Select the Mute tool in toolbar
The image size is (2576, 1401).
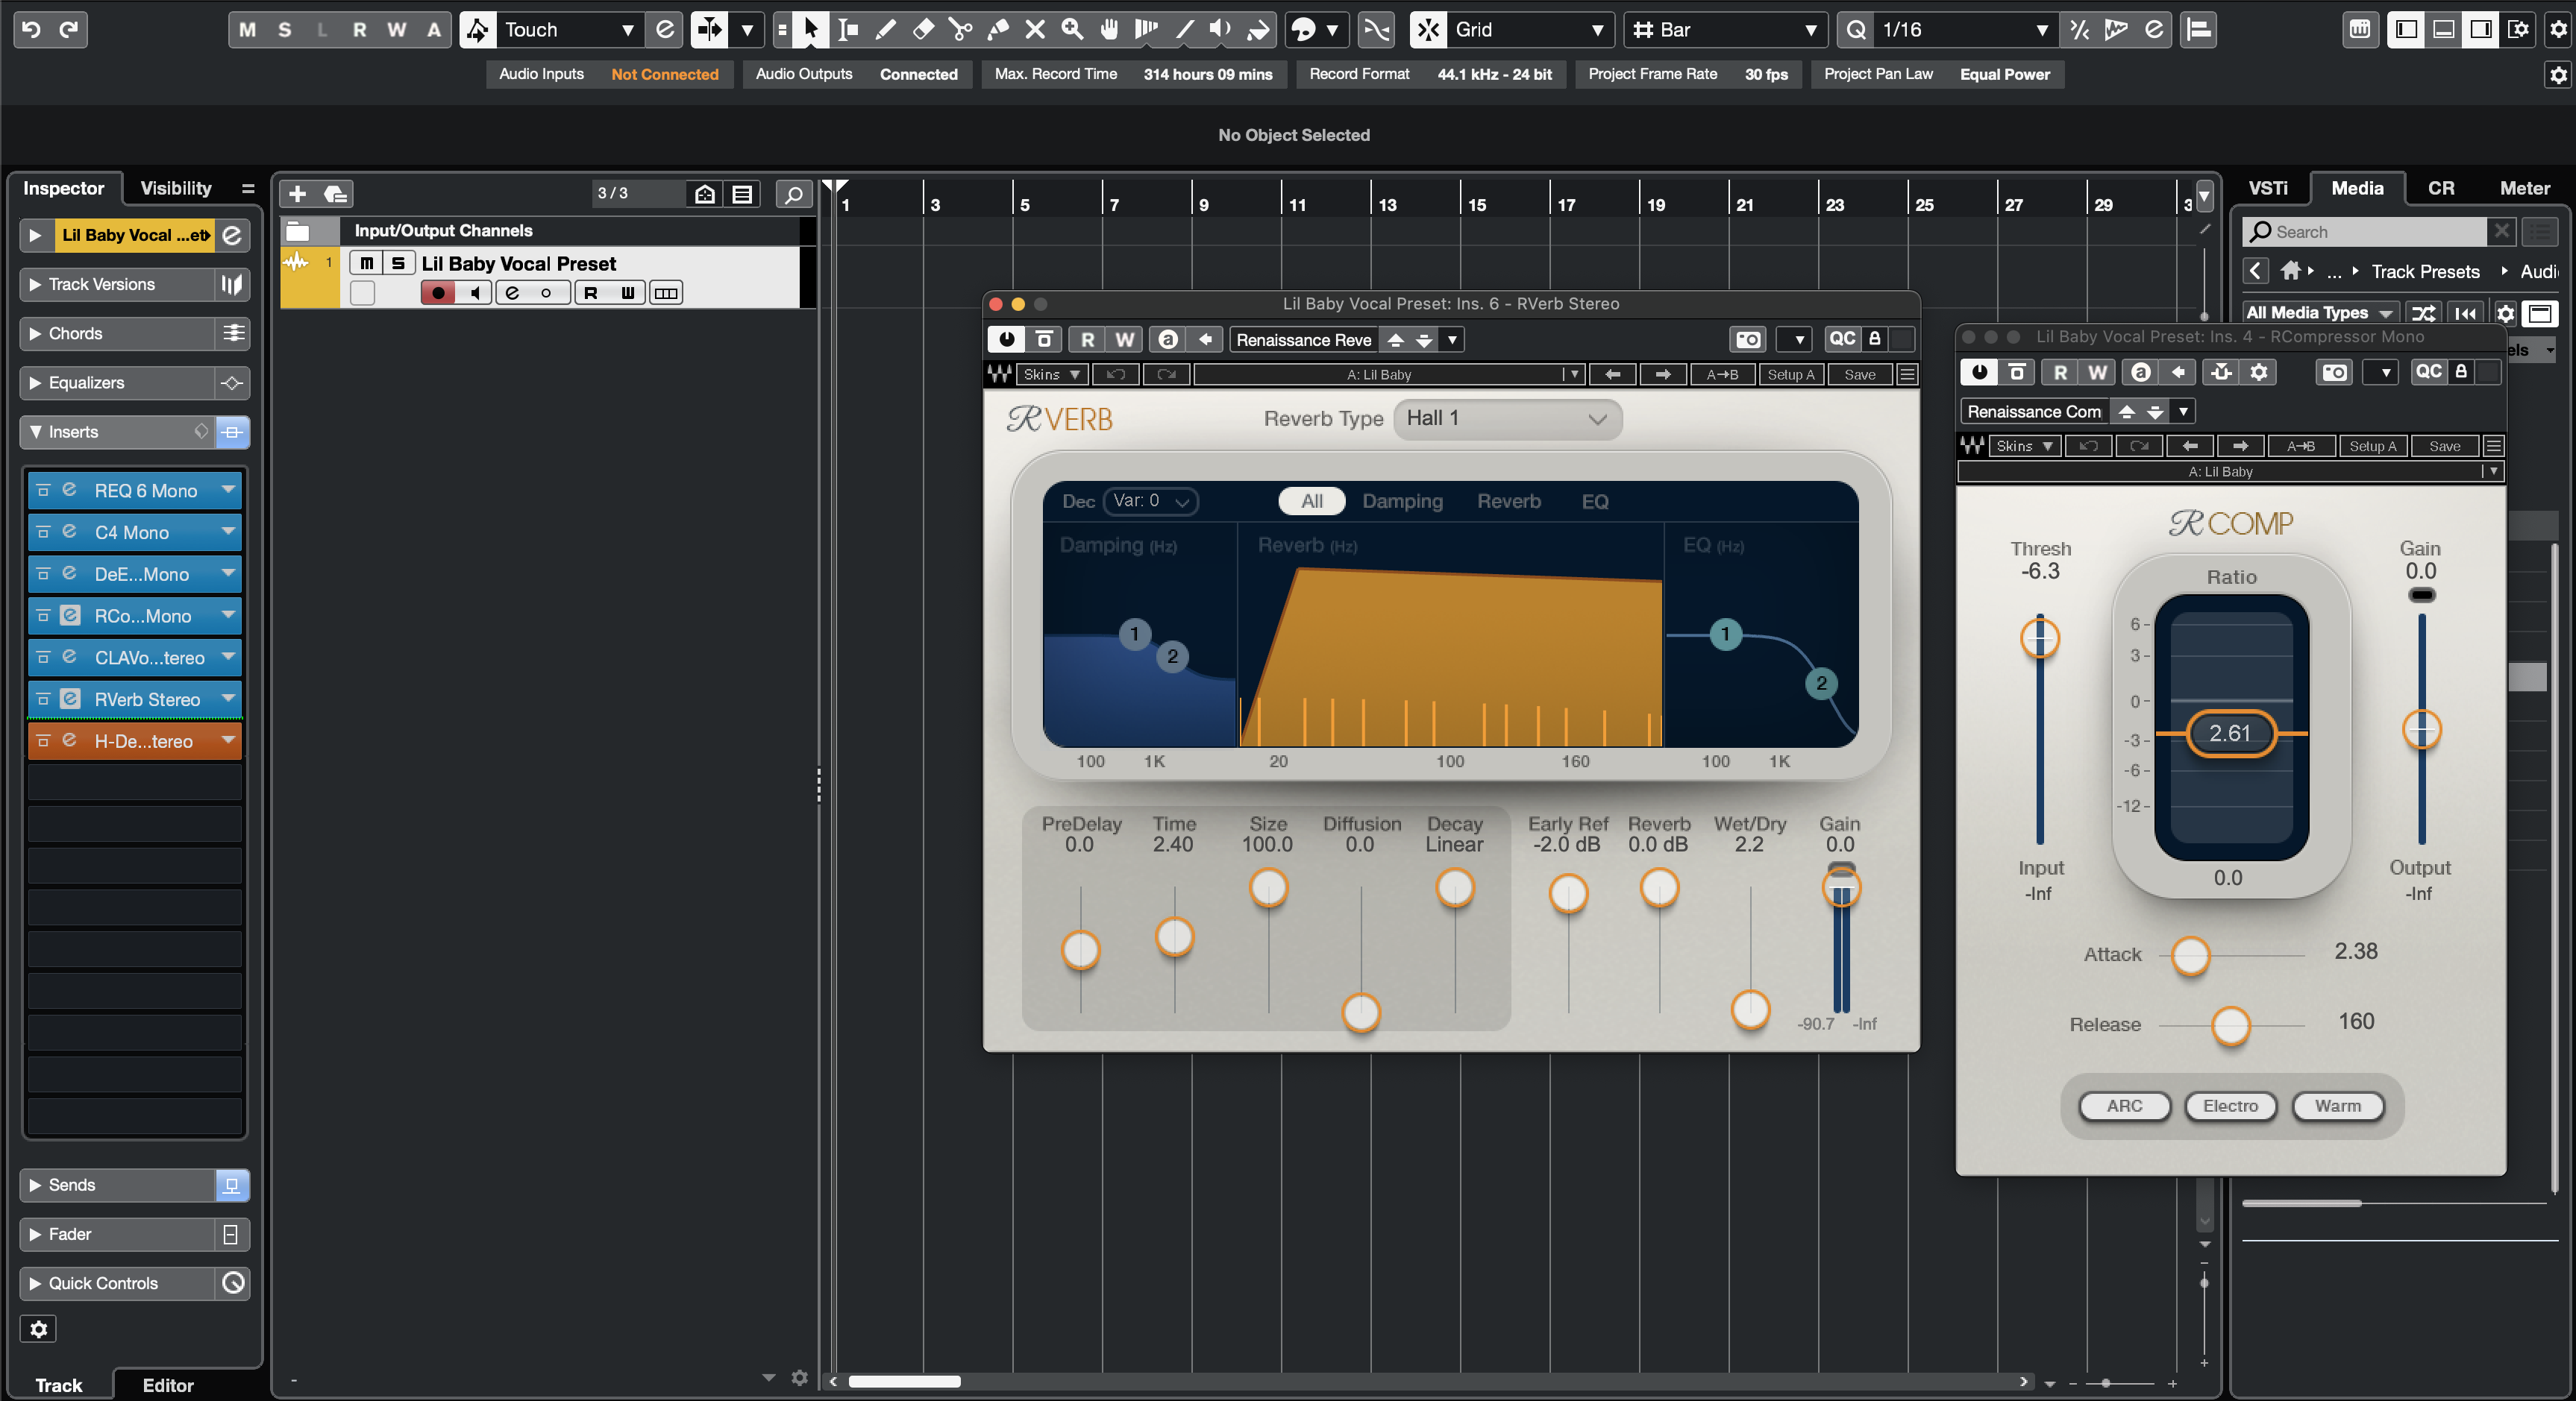coord(1035,29)
